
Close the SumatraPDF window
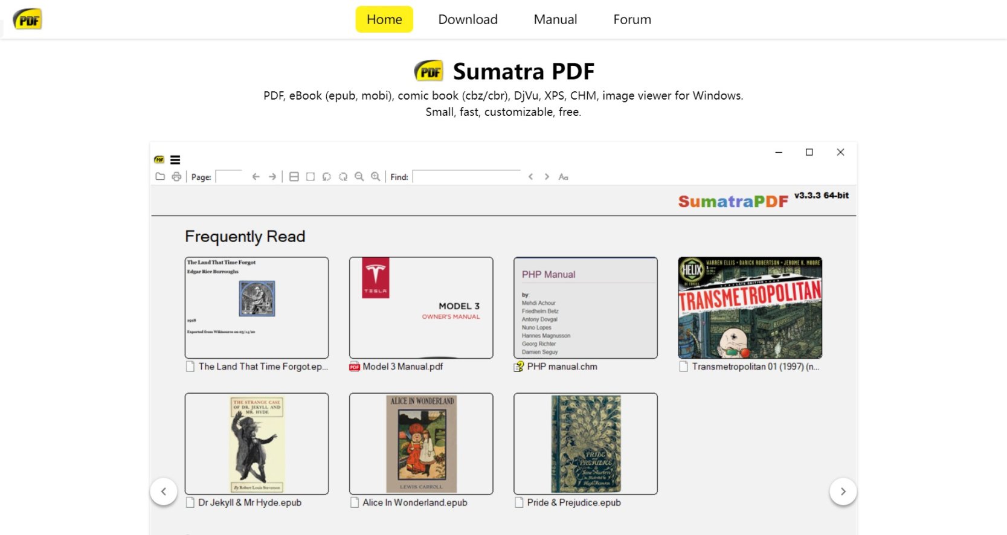[840, 152]
